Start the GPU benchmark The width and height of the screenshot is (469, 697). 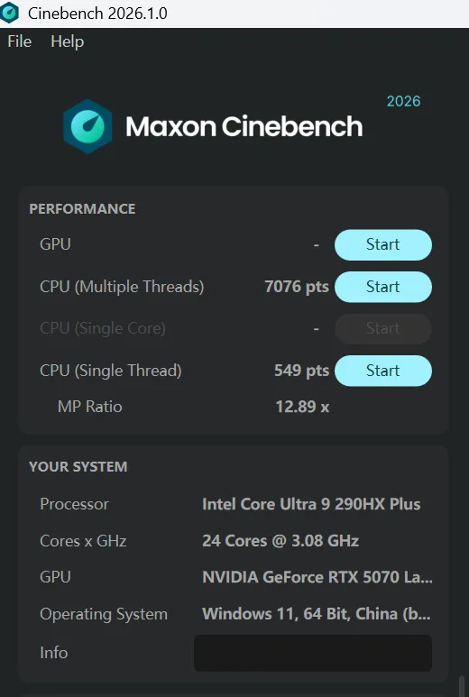(x=382, y=245)
